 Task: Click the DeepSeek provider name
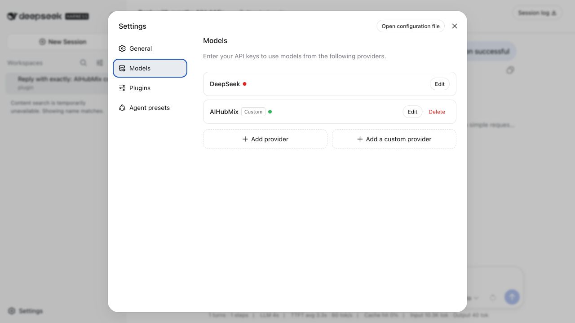pos(225,84)
